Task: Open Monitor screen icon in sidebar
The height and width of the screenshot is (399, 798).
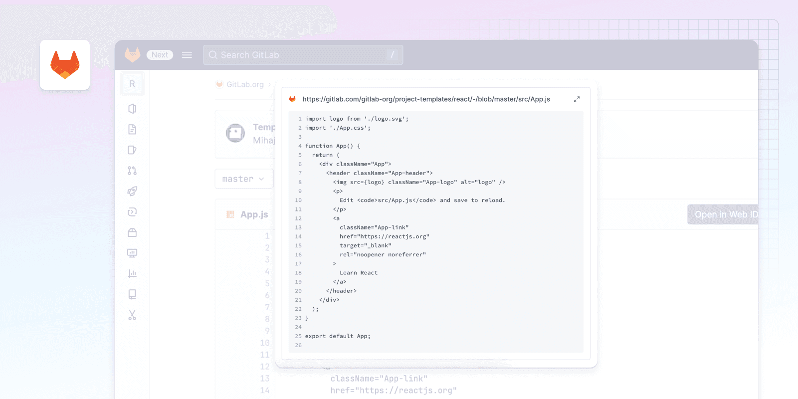Action: [x=132, y=253]
